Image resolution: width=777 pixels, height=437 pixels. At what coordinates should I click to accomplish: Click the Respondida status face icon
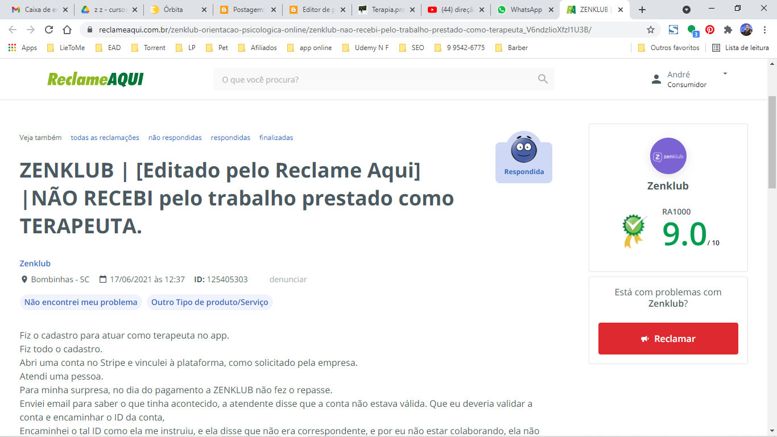pyautogui.click(x=523, y=150)
